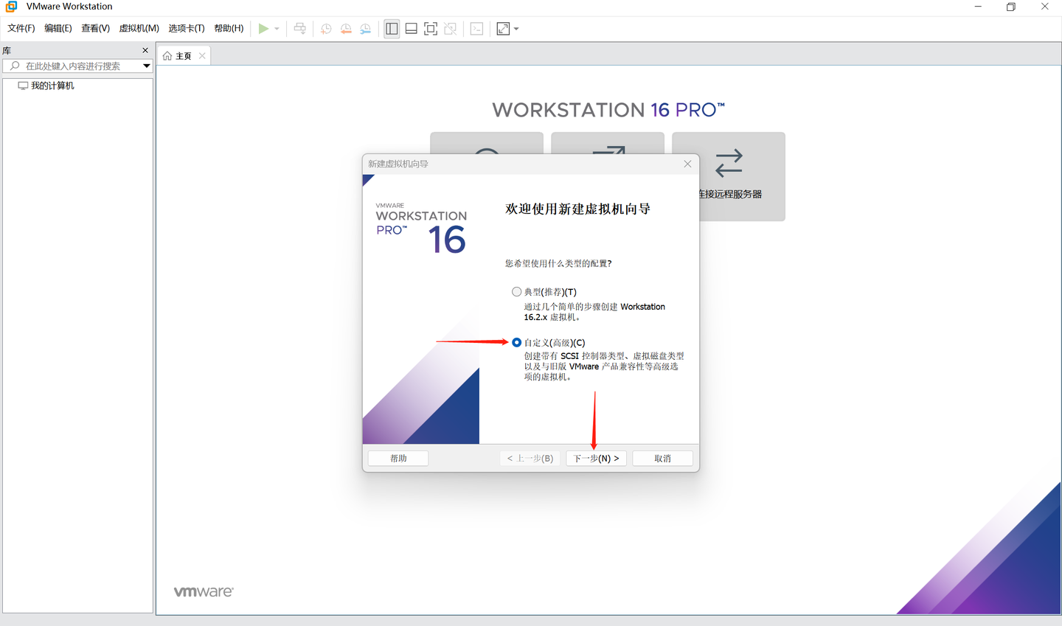Take a snapshot of the virtual machine
This screenshot has width=1062, height=626.
click(x=325, y=29)
